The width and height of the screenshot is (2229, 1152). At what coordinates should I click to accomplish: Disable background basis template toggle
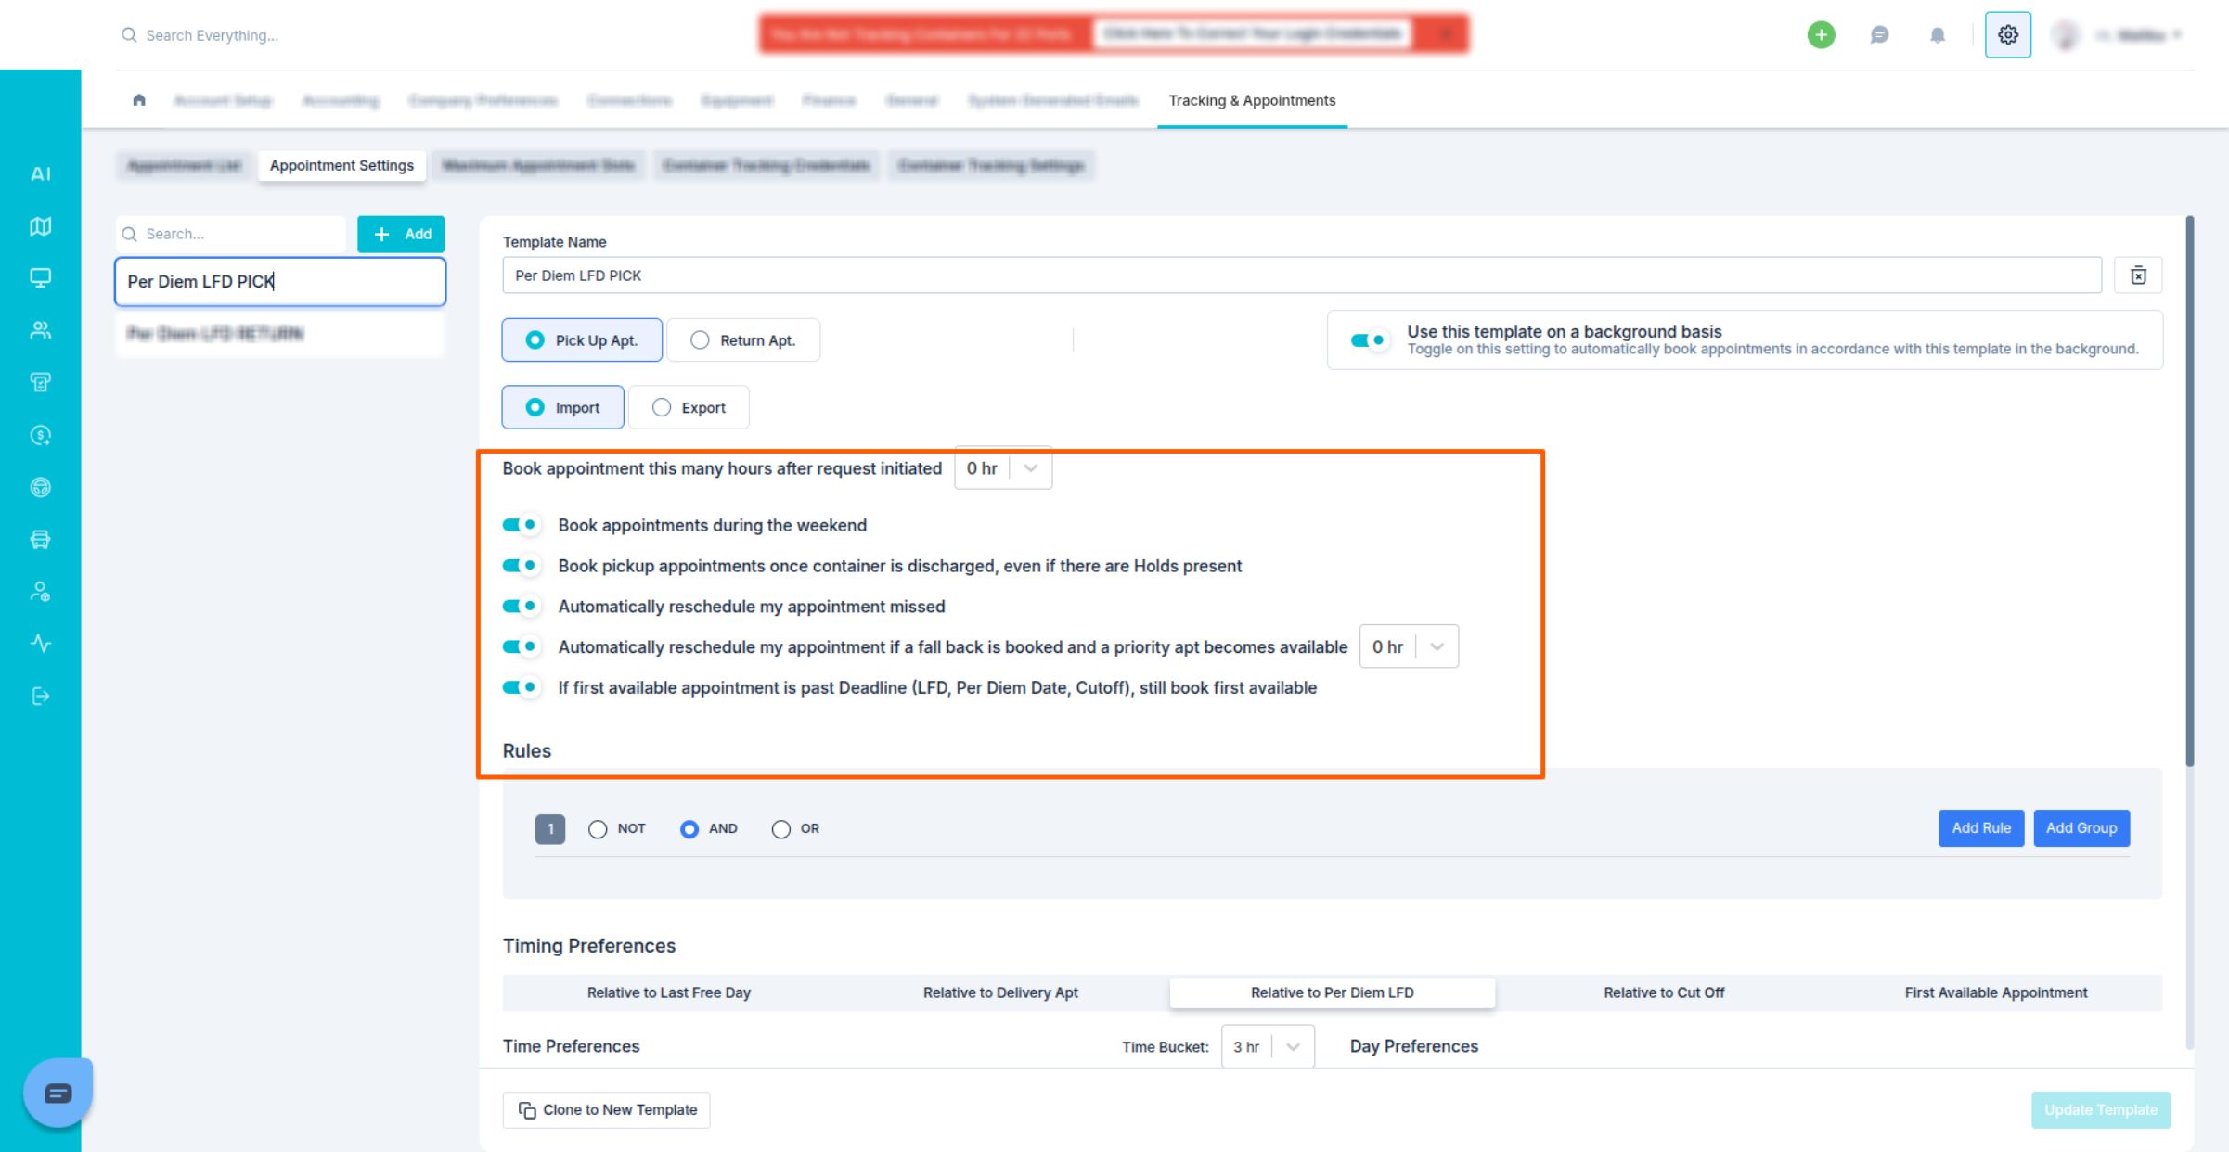pos(1369,340)
